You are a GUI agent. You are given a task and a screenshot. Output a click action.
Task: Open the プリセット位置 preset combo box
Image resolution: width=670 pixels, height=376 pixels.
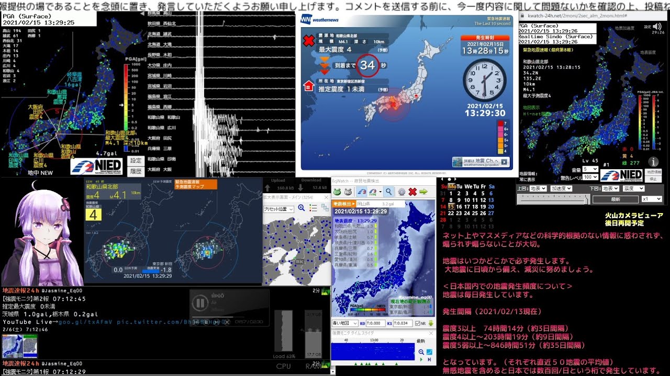[279, 208]
